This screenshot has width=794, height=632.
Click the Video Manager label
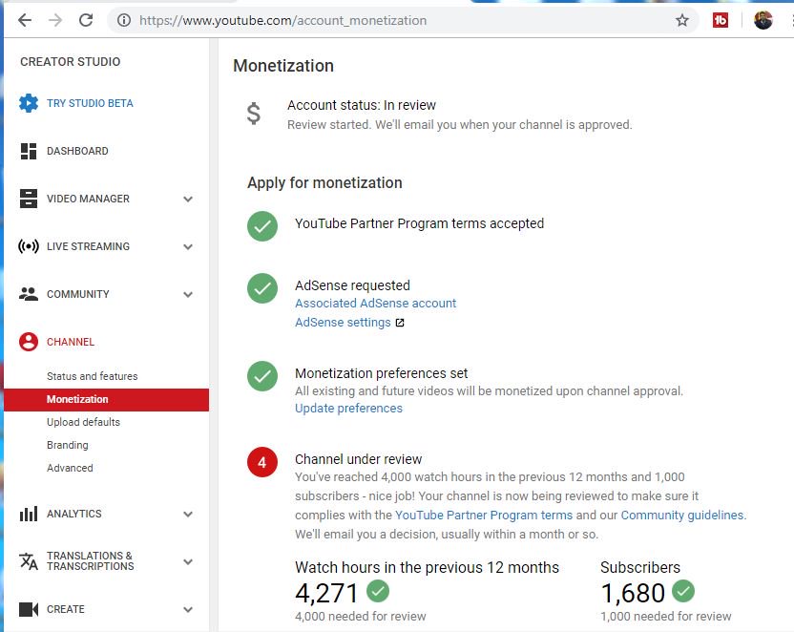88,199
